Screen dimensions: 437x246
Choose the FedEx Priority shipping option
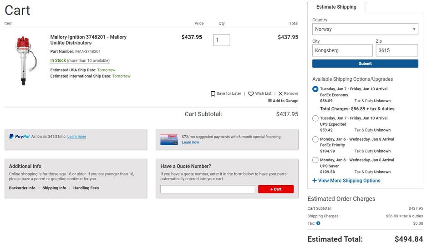click(x=315, y=139)
